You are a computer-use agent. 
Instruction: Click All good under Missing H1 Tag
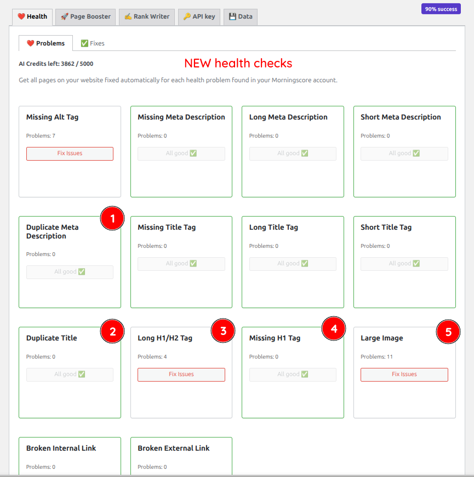pyautogui.click(x=293, y=374)
